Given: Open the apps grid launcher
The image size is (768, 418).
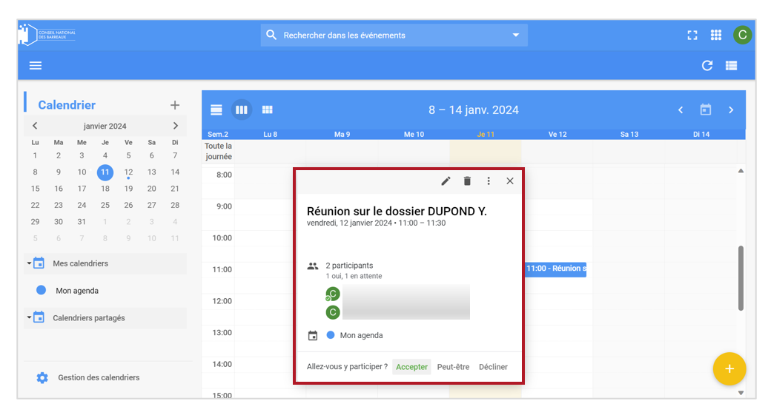Looking at the screenshot, I should click(716, 36).
